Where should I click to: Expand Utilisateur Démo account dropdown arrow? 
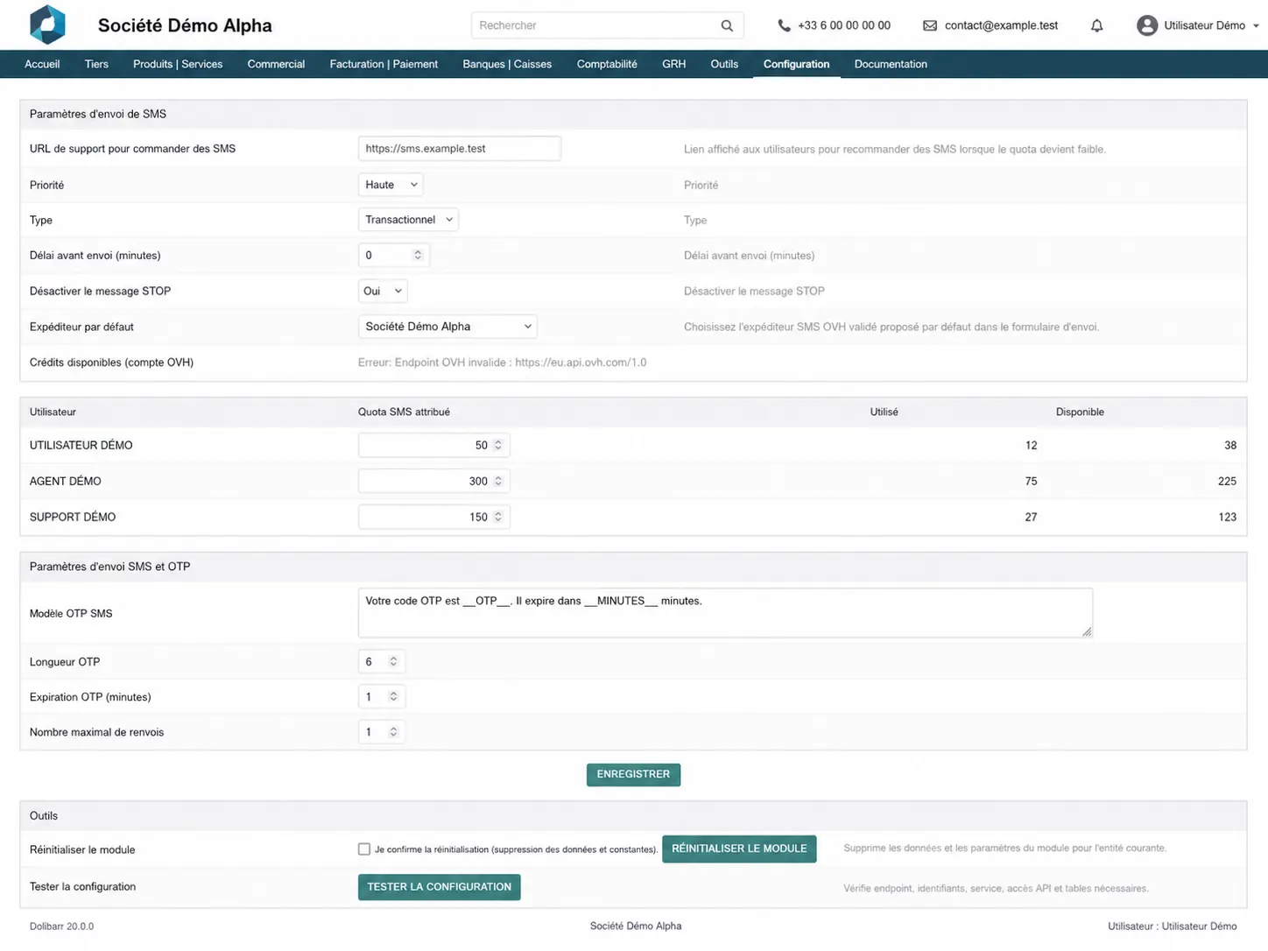click(1256, 25)
